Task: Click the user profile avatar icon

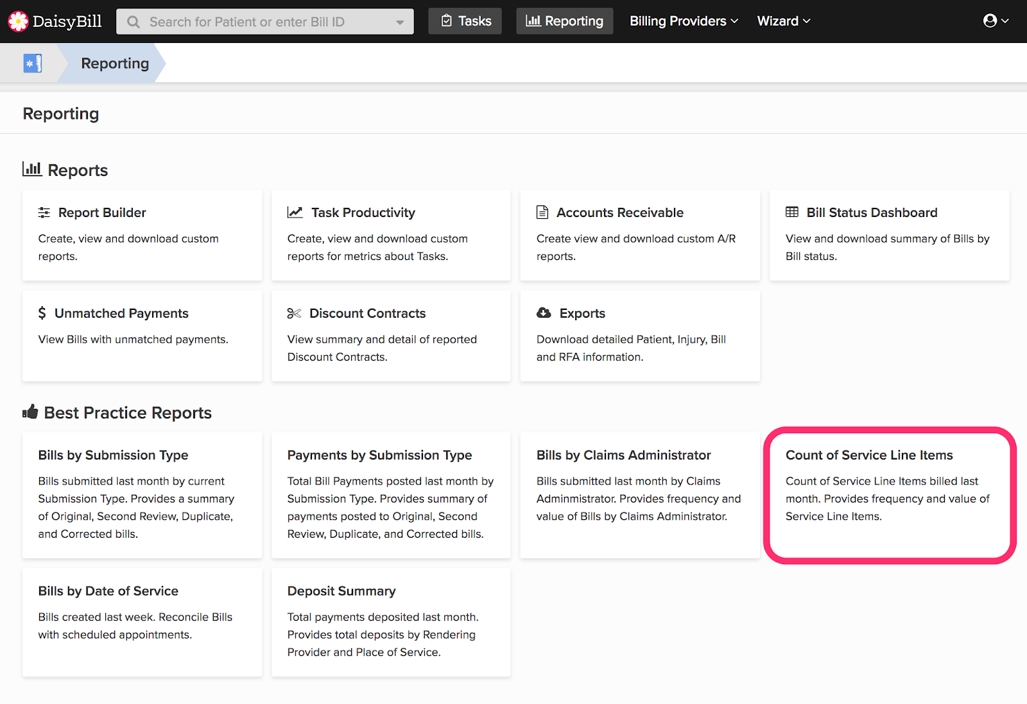Action: tap(990, 21)
